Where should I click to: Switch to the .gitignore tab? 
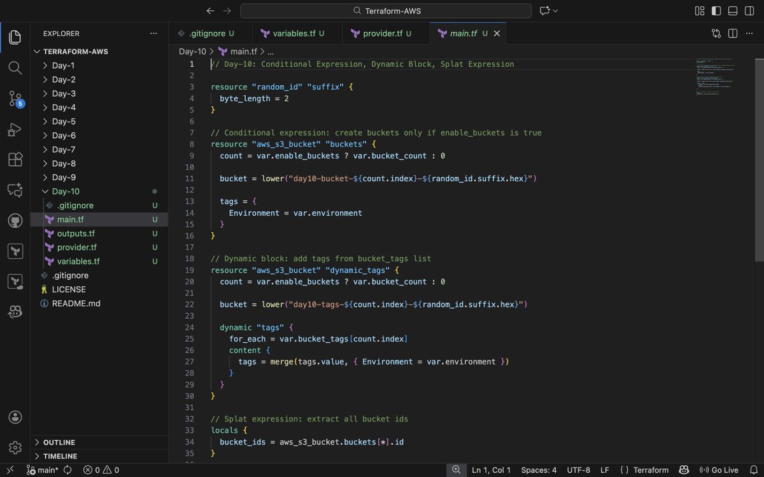(211, 34)
